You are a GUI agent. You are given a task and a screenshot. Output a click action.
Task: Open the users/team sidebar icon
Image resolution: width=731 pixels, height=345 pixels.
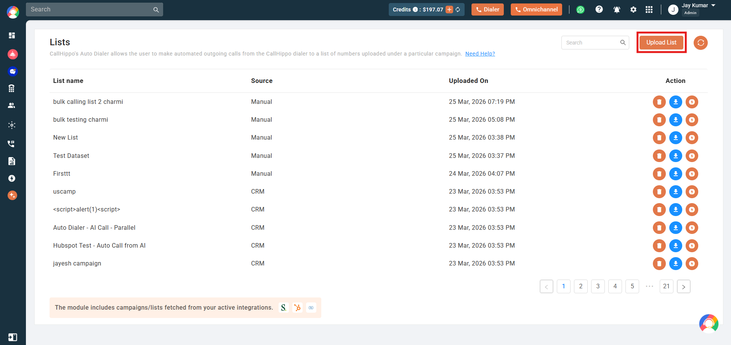click(x=12, y=105)
